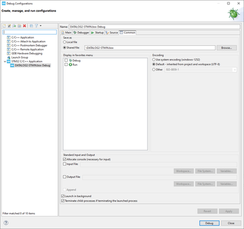244x229 pixels.
Task: Toggle Launch in background checkbox
Action: point(63,196)
